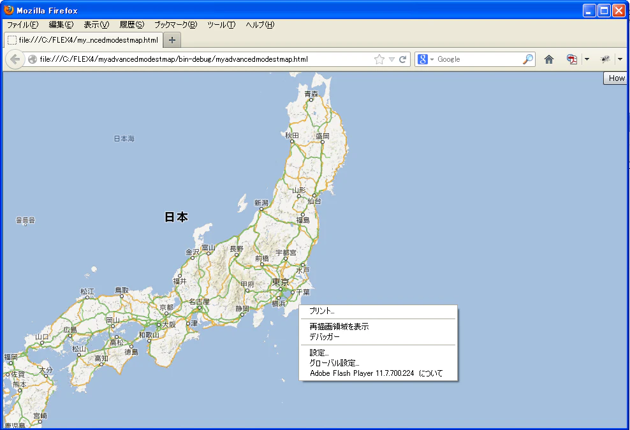Choose Adobe Flash Player について entry
The height and width of the screenshot is (430, 630).
click(x=379, y=373)
